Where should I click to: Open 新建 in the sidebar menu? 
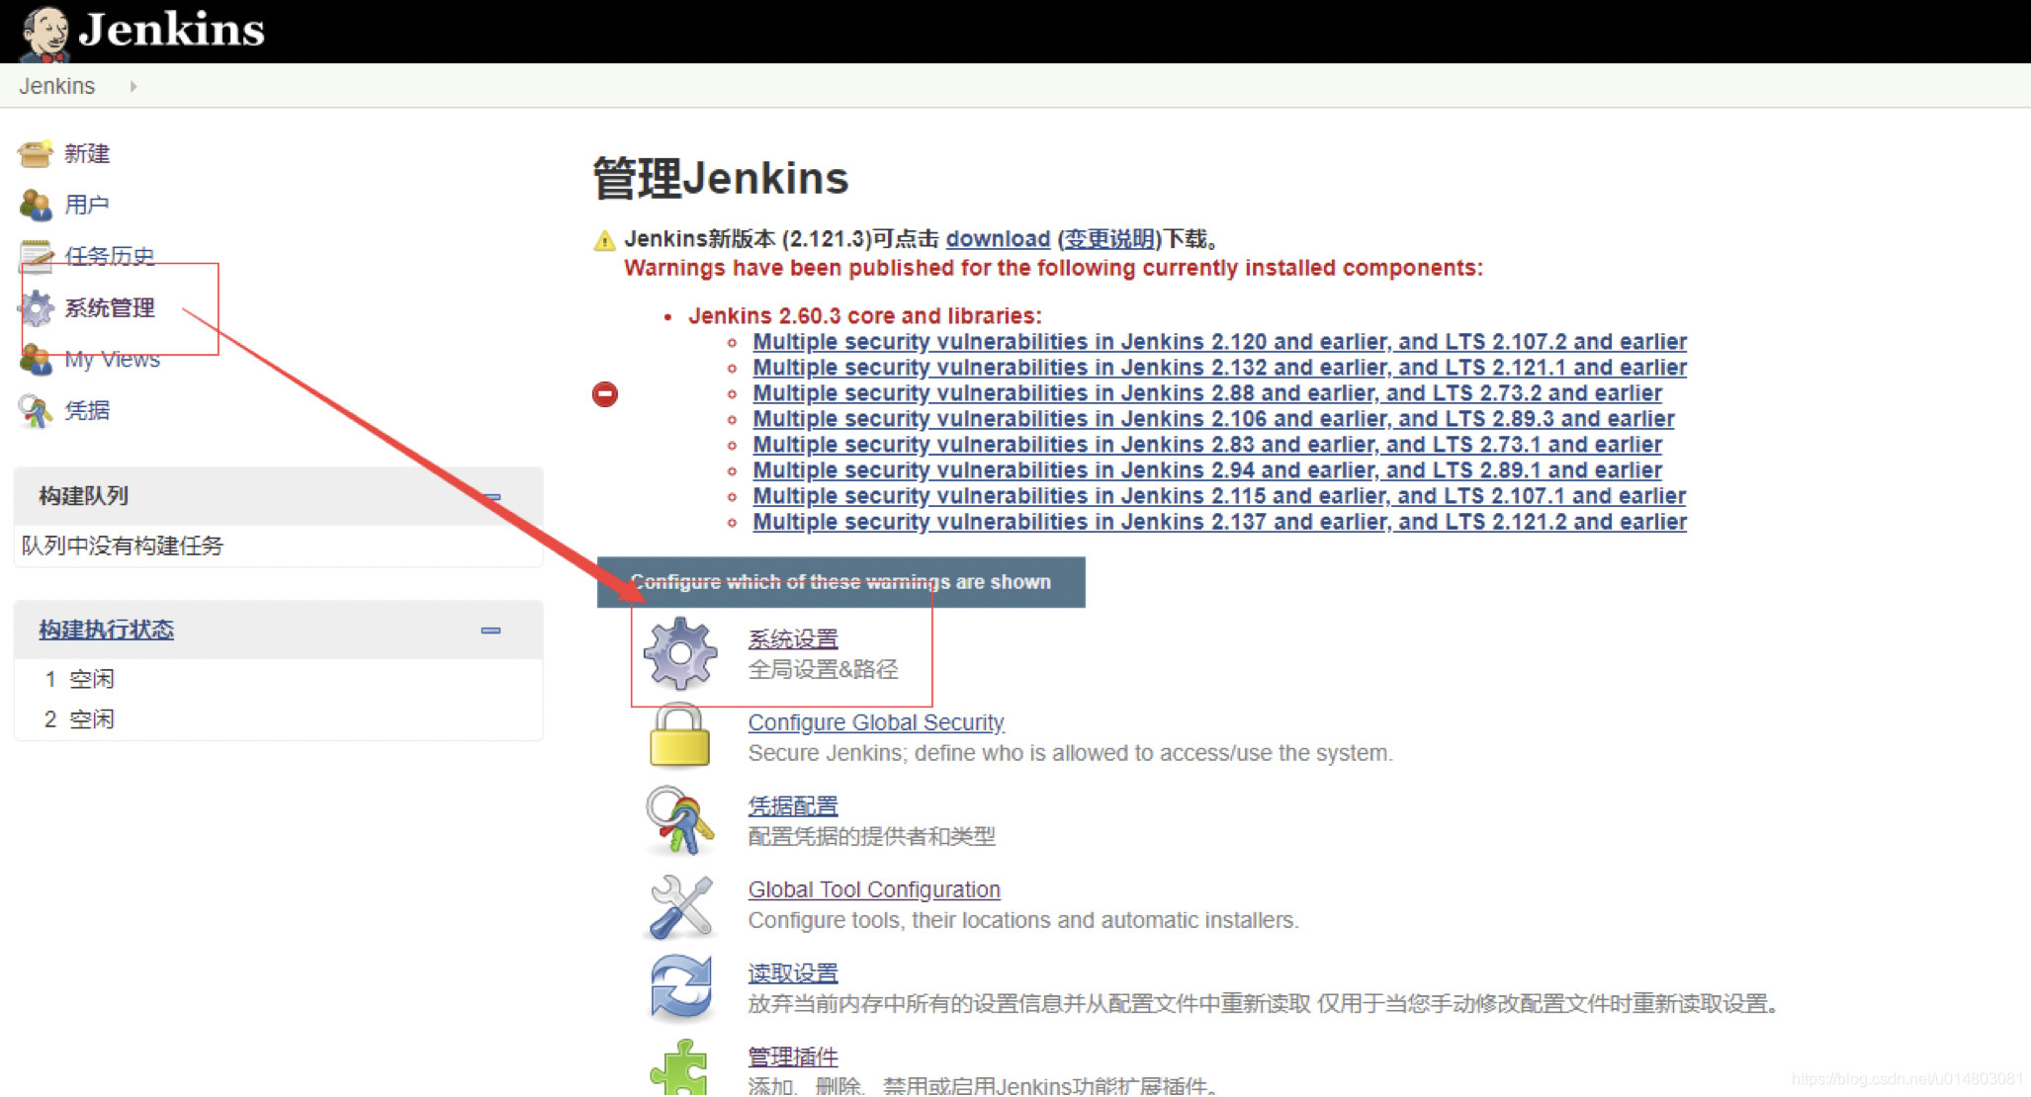87,153
